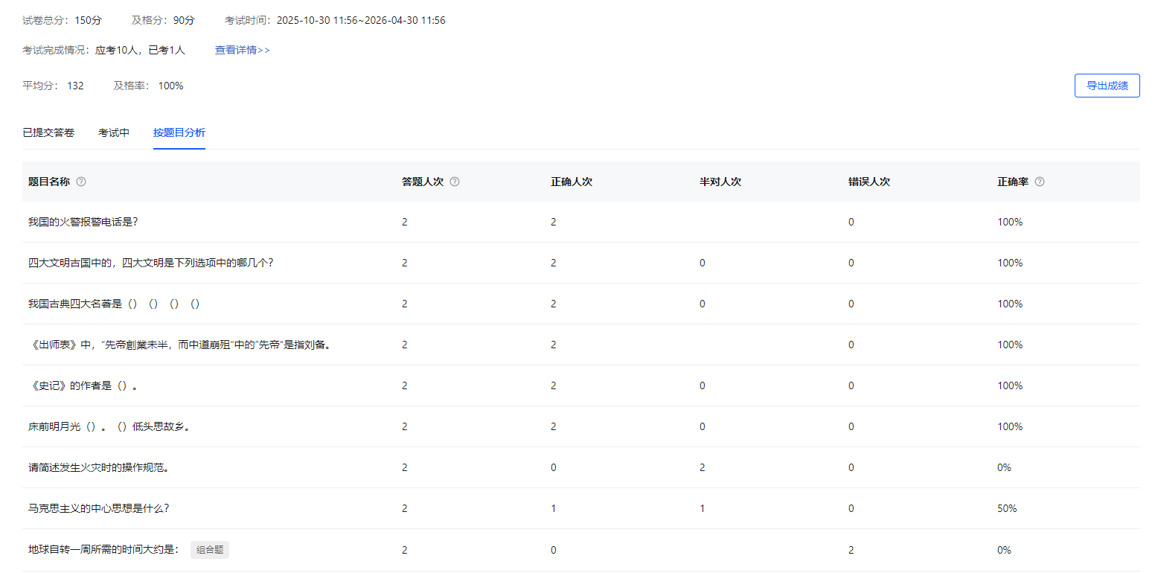The image size is (1158, 573).
Task: Click the 床前明月光 fill-in question
Action: [109, 426]
